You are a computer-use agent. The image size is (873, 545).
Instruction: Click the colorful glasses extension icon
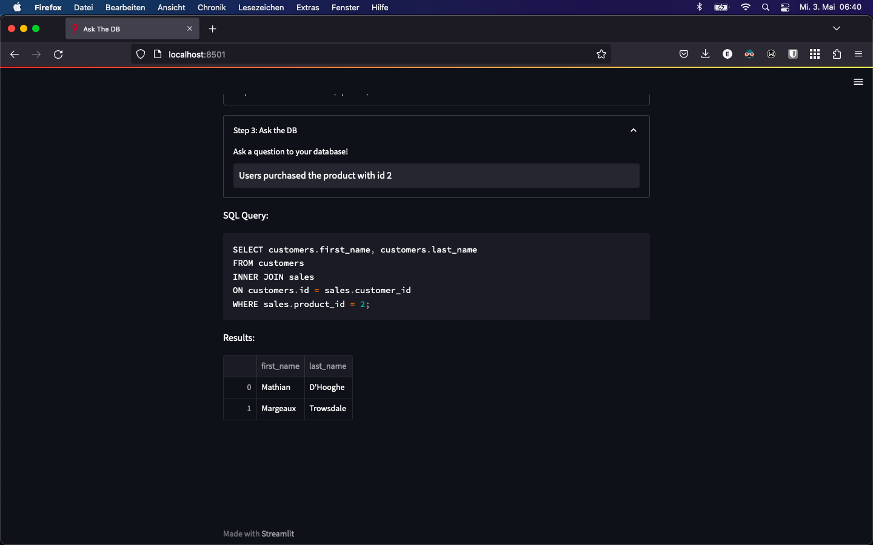point(749,54)
